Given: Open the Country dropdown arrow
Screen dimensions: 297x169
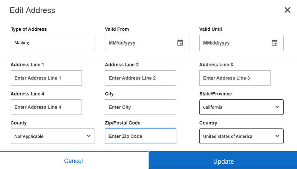Looking at the screenshot, I should pos(277,136).
